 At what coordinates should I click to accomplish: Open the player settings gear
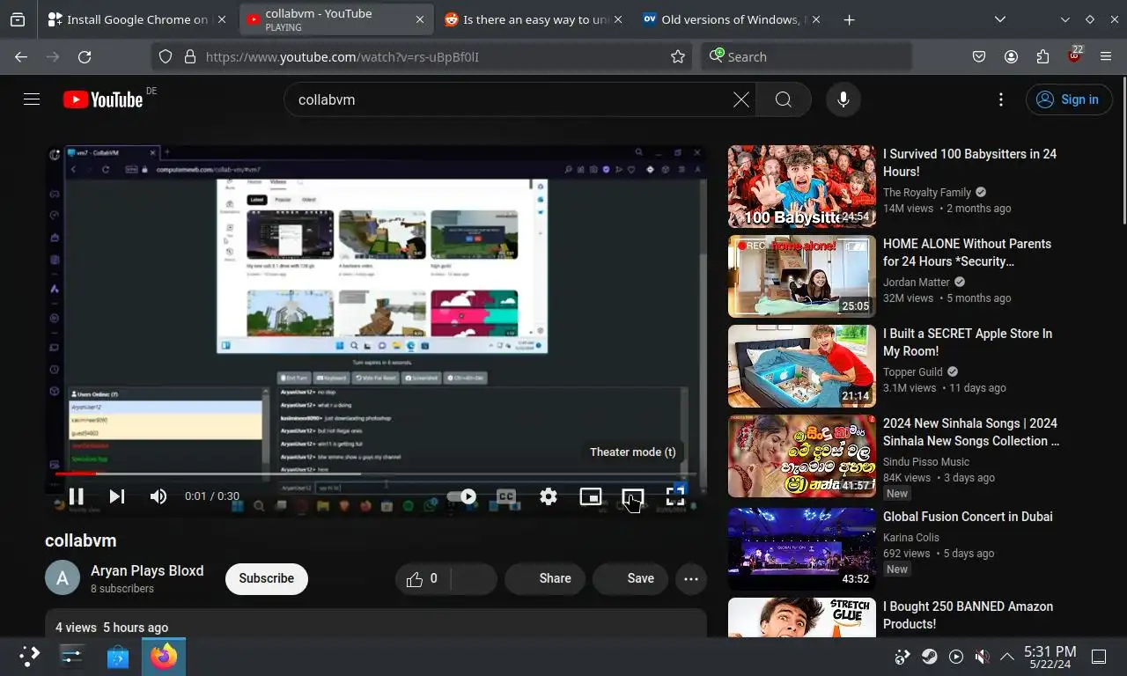click(549, 496)
